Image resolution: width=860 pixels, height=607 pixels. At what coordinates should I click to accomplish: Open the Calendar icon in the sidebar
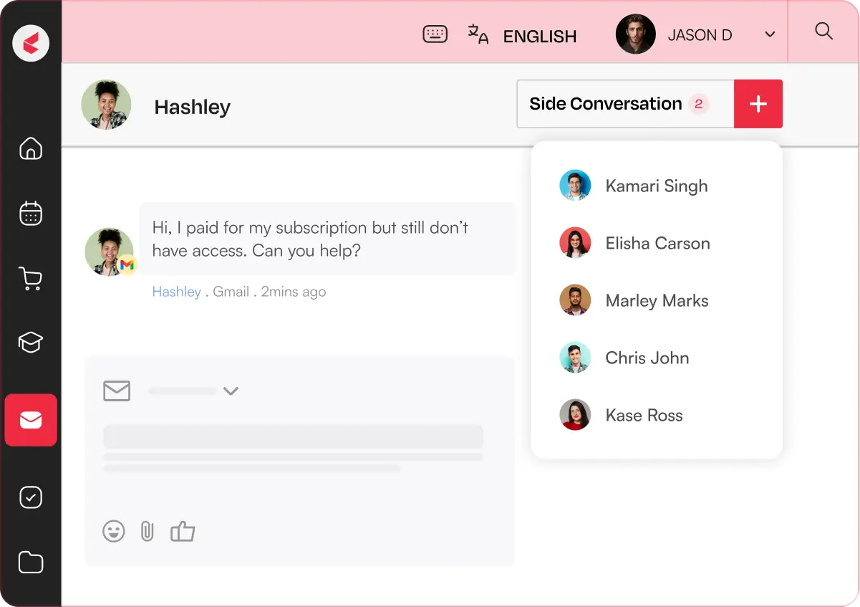coord(31,214)
